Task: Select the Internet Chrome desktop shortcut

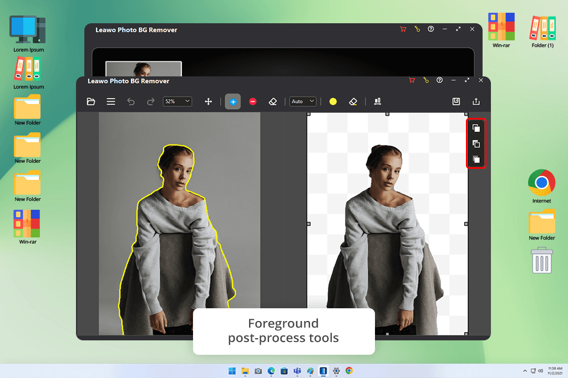Action: tap(541, 186)
